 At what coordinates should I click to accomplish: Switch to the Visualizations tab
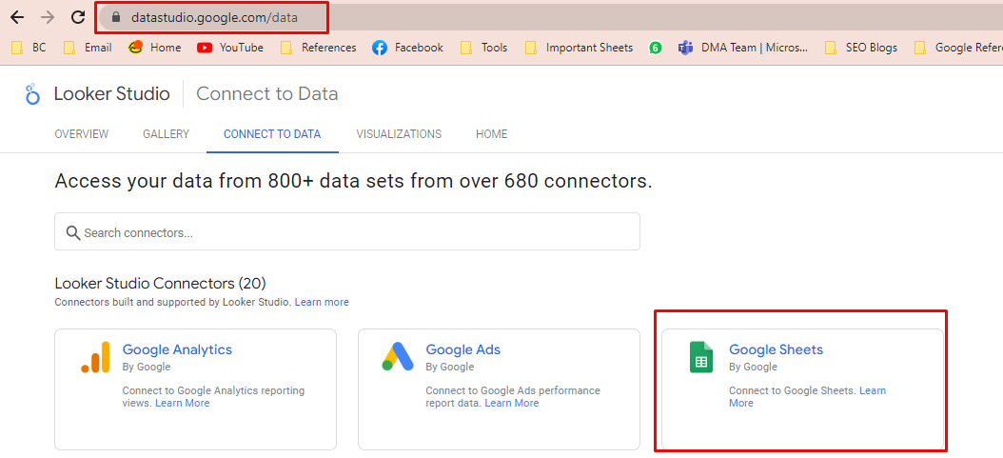399,134
